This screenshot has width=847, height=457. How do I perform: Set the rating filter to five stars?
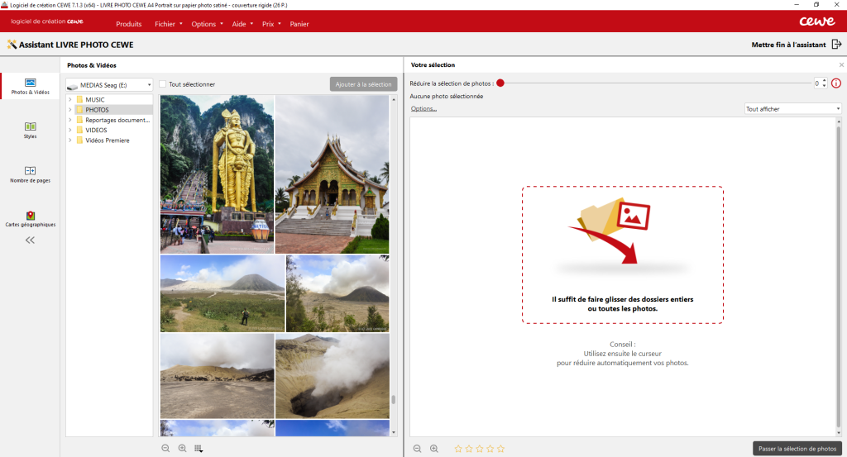click(x=500, y=449)
